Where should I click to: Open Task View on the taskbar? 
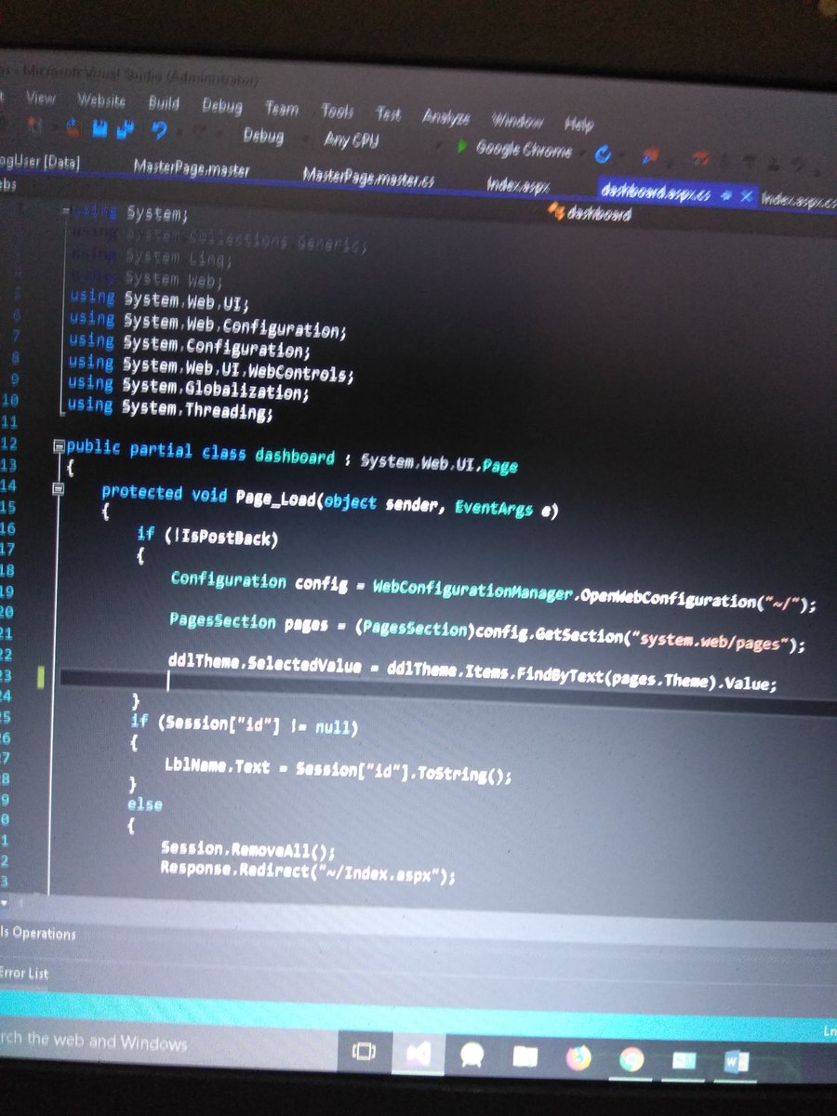click(x=364, y=1053)
